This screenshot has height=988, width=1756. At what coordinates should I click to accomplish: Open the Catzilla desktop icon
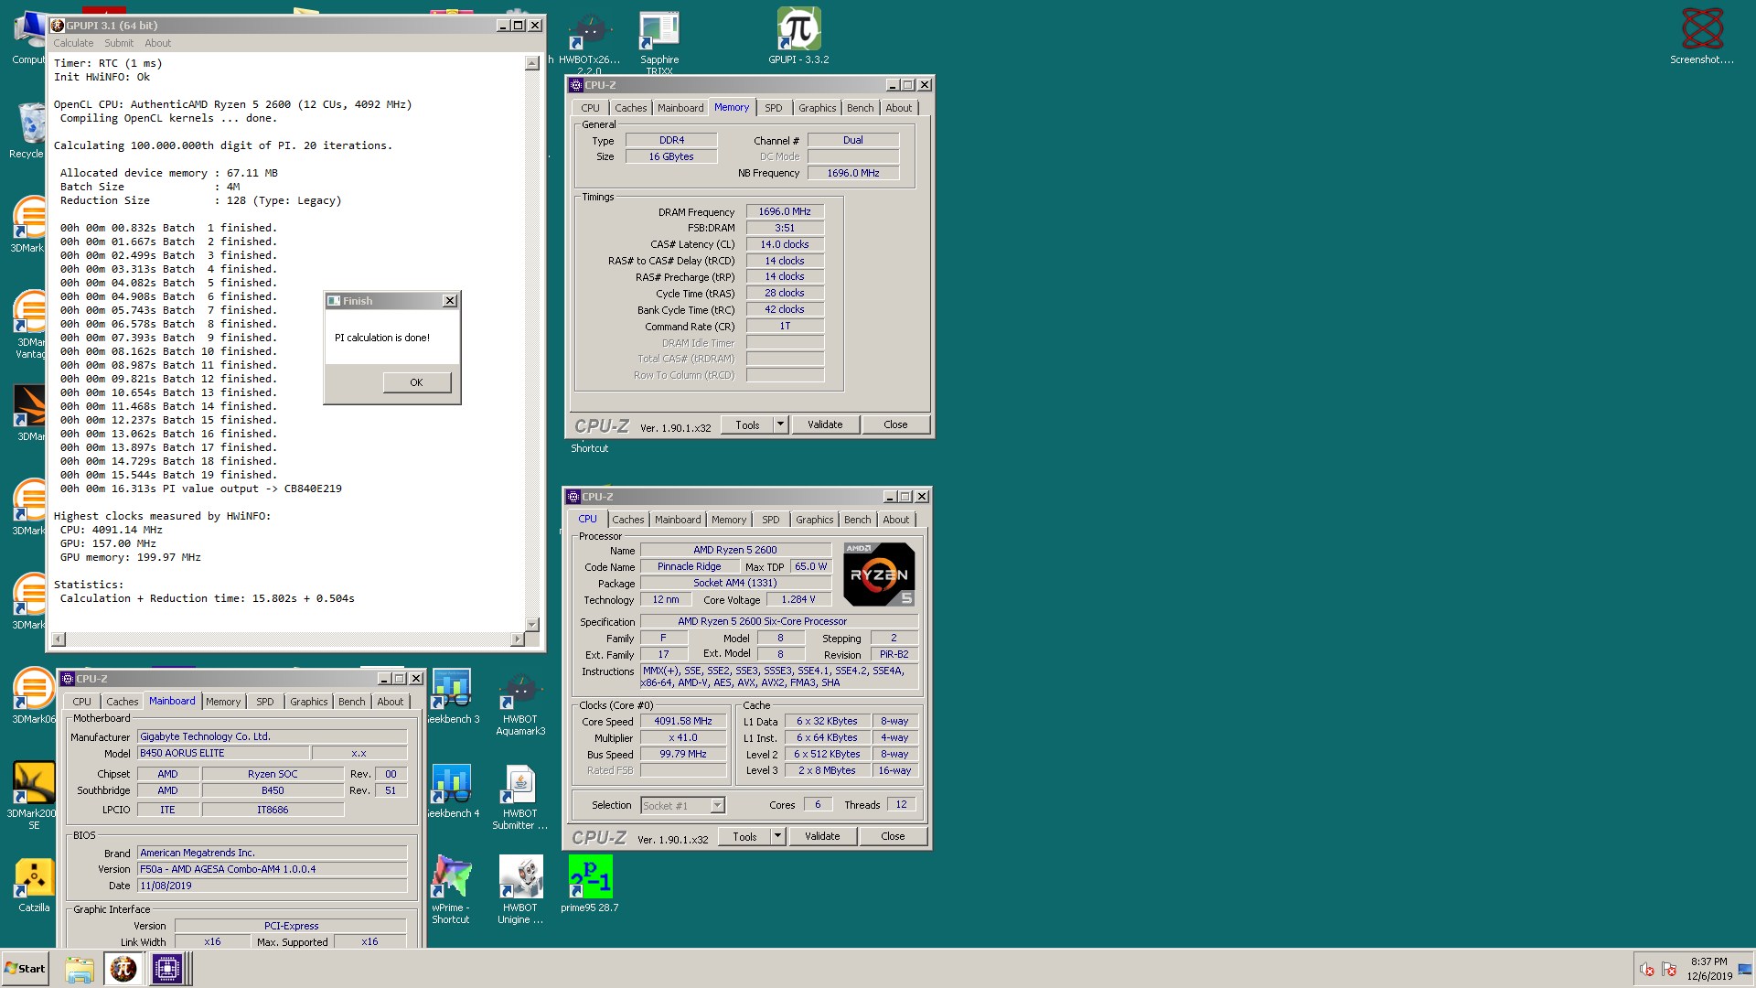click(x=34, y=885)
